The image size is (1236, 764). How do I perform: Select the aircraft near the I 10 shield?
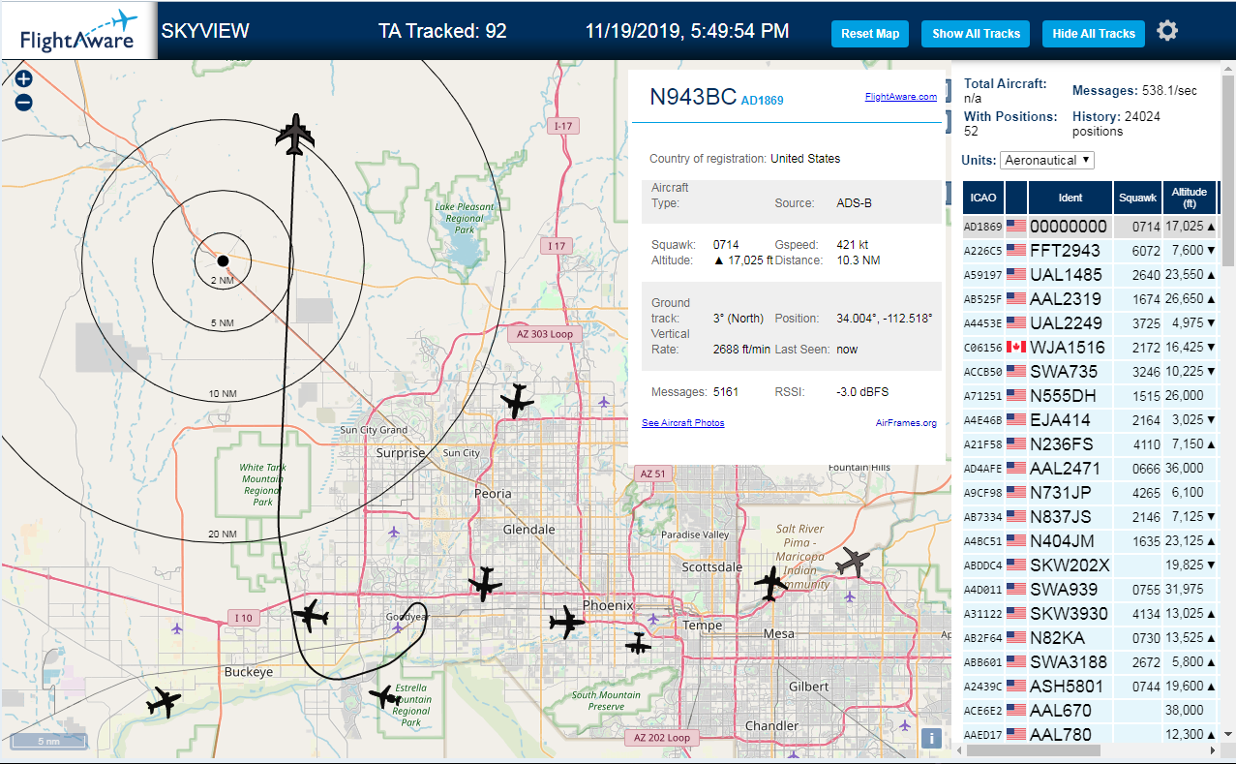point(311,615)
